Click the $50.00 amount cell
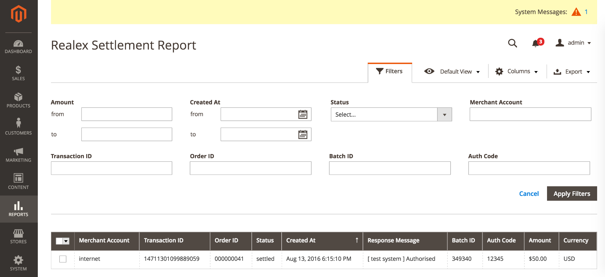605x277 pixels. (542, 259)
